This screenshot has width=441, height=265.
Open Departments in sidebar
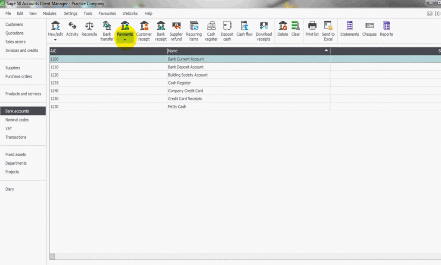coord(16,163)
